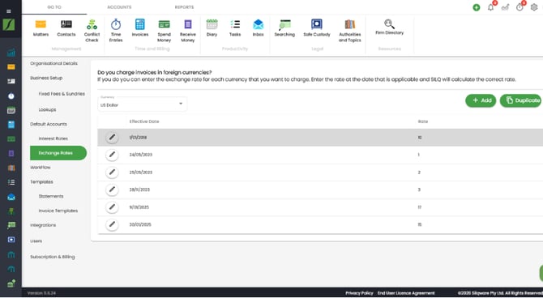Open the timer icon with red badge
Screen dimensions: 543x298
[519, 7]
